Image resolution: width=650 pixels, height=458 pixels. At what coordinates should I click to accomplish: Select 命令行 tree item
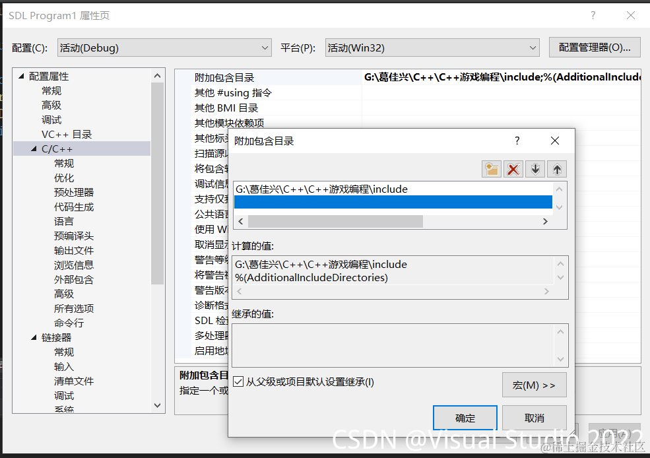[x=69, y=323]
